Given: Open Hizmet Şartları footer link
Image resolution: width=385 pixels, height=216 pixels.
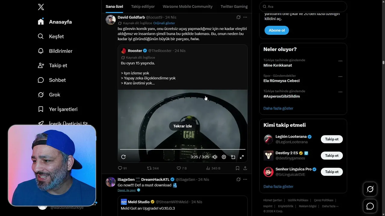Looking at the screenshot, I should (x=273, y=200).
